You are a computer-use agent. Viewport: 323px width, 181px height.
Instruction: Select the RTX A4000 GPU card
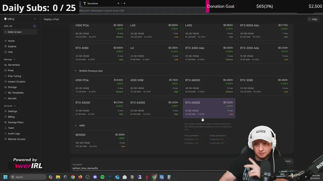pos(209,108)
